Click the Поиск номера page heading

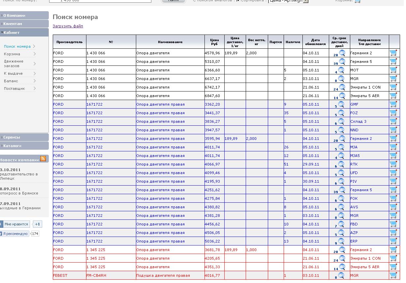pos(75,17)
